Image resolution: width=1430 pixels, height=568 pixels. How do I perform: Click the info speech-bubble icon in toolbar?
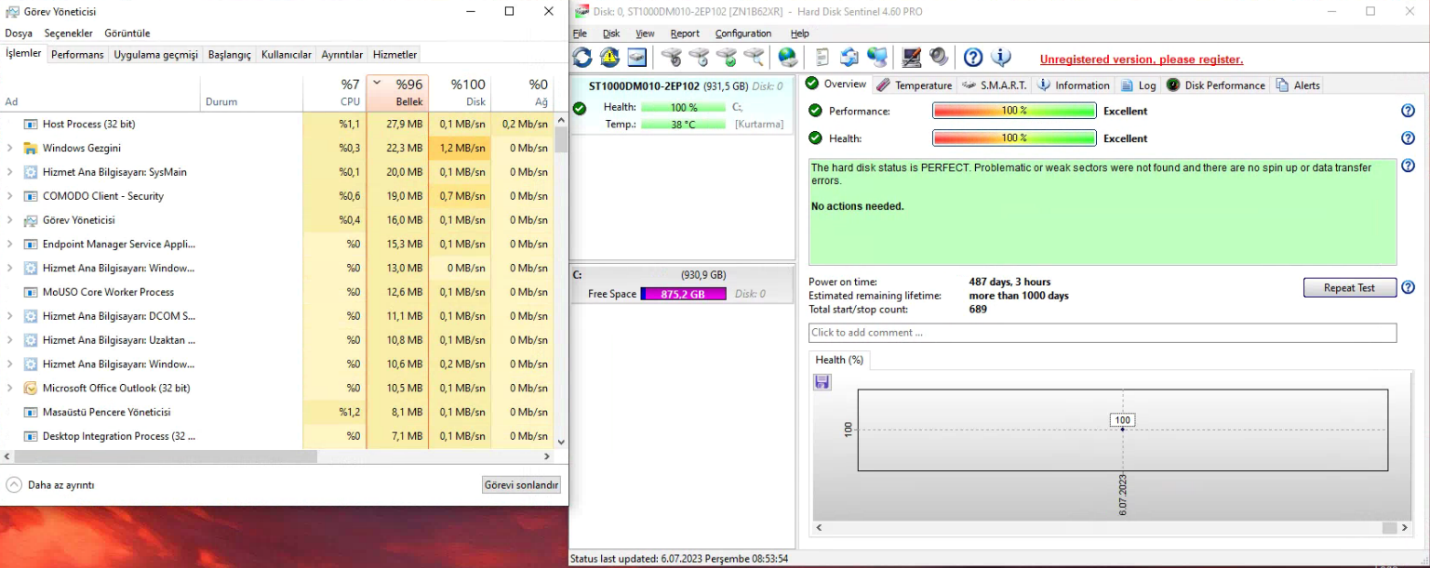1001,58
